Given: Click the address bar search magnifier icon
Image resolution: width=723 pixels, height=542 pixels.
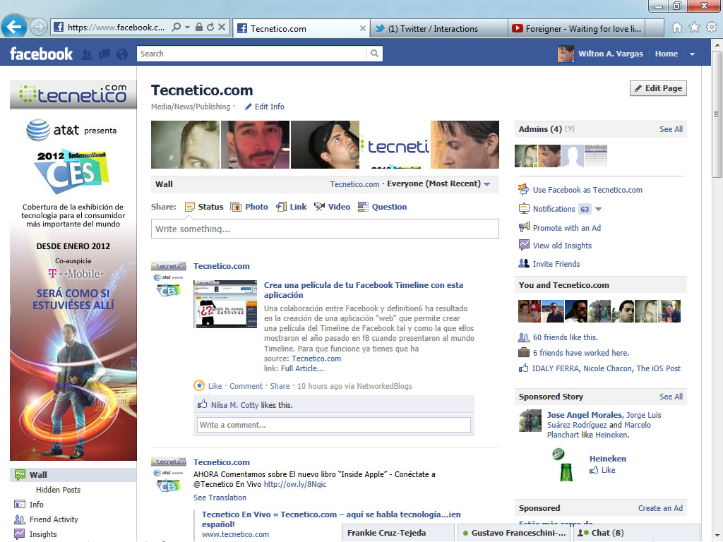Looking at the screenshot, I should 176,28.
